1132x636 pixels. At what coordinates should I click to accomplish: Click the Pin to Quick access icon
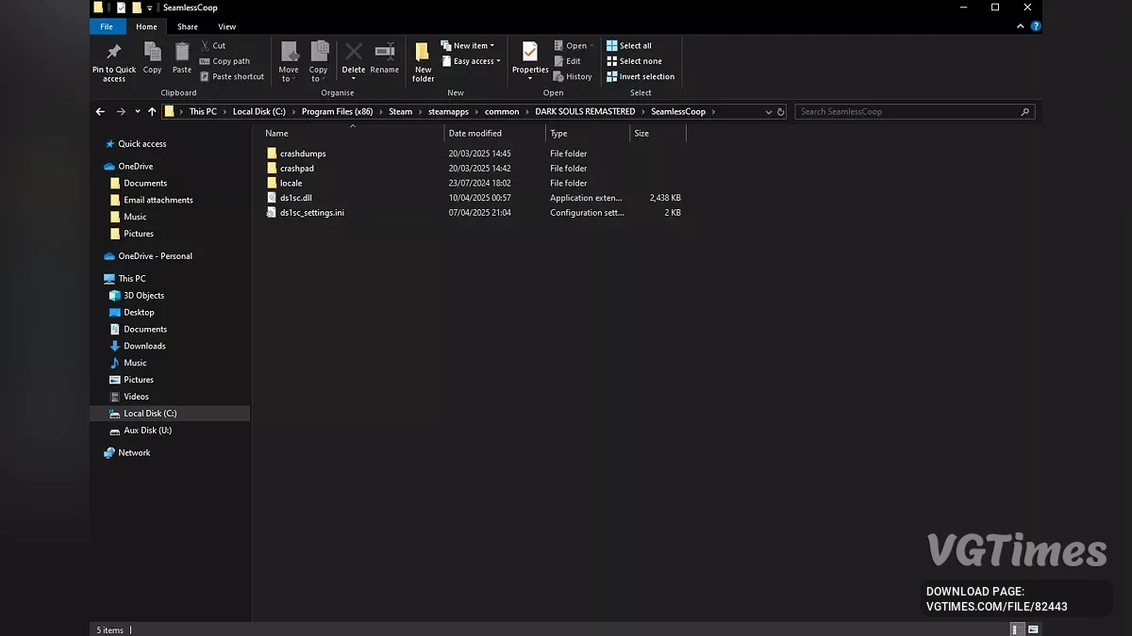point(113,53)
